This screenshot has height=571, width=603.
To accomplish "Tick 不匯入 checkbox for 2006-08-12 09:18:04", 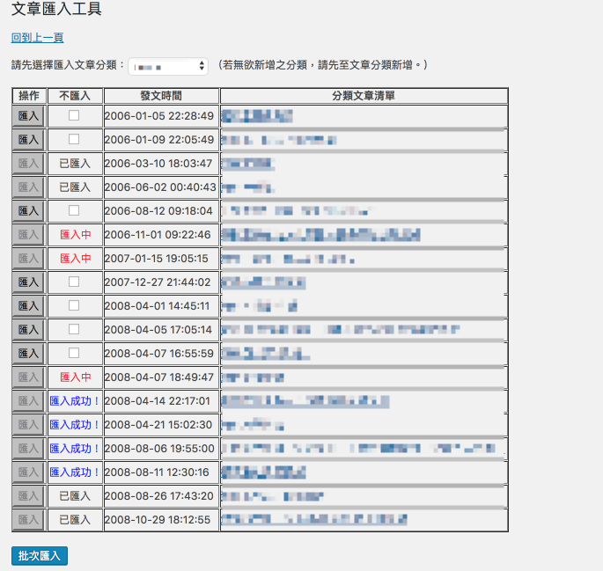I will [x=74, y=210].
